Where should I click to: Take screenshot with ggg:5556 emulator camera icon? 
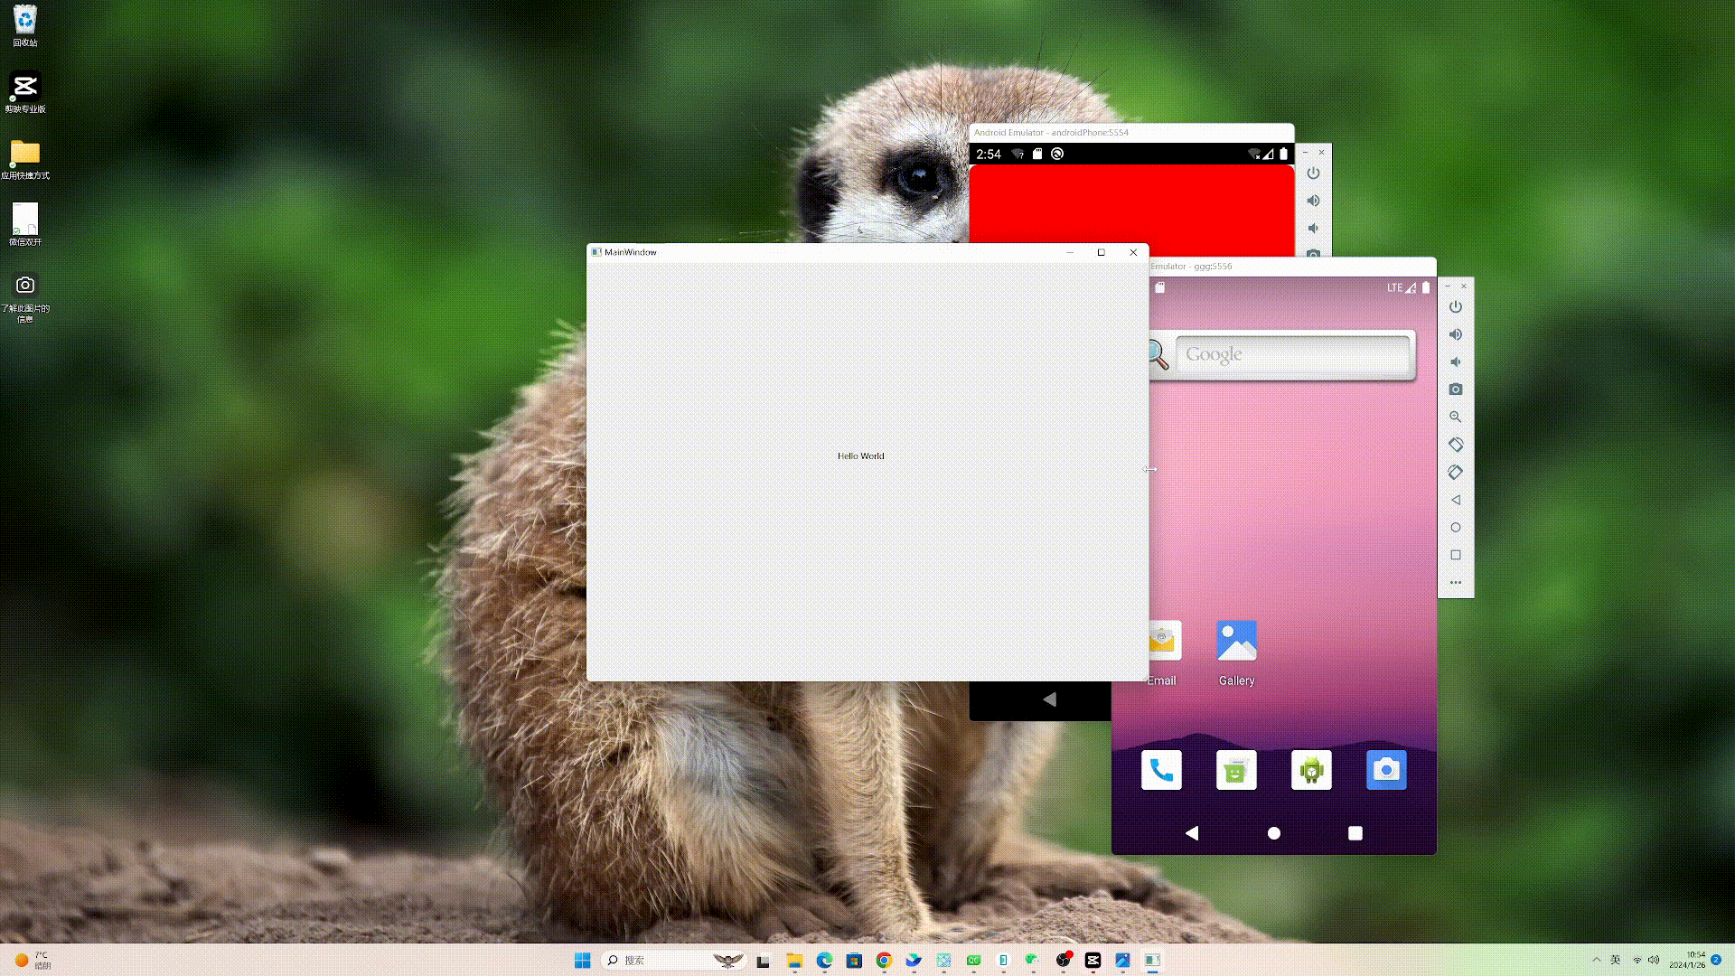click(x=1455, y=389)
